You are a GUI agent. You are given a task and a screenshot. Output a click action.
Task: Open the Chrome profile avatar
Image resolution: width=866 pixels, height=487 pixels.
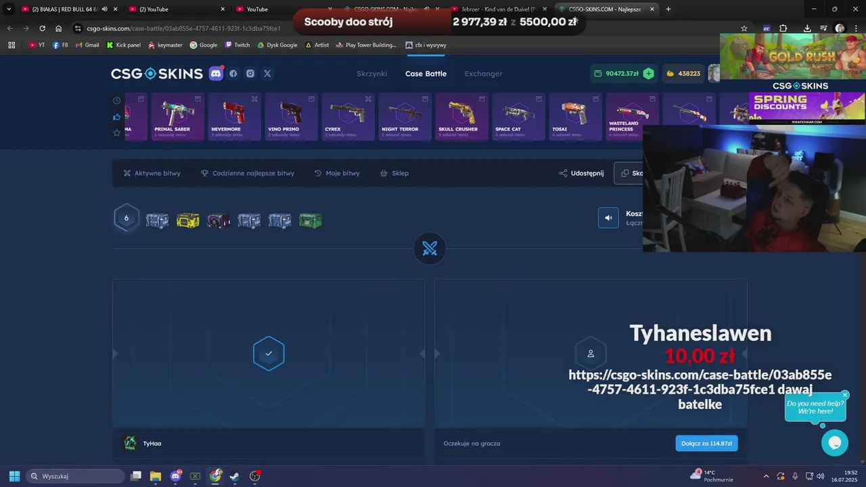(840, 28)
